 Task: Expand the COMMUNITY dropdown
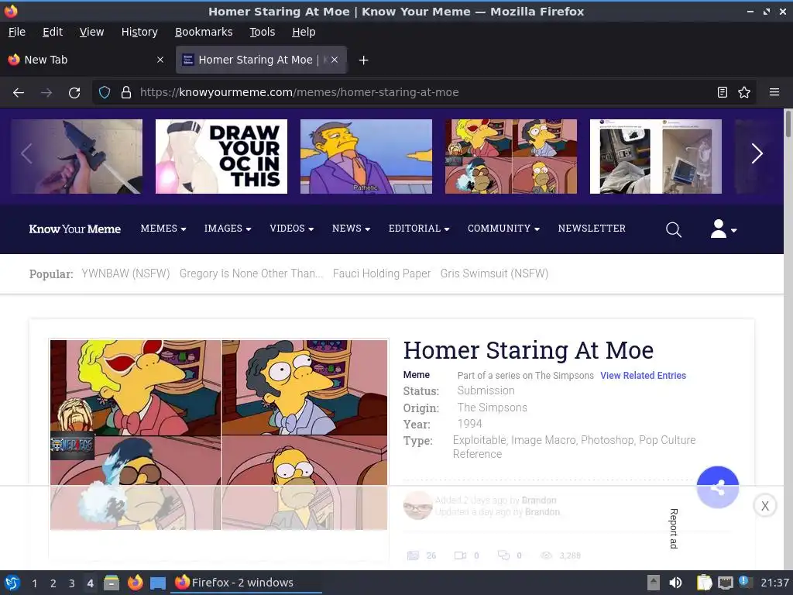[503, 229]
